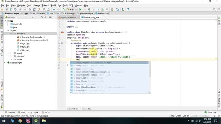Click the Build tool window button
This screenshot has height=124, width=221.
click(21, 112)
